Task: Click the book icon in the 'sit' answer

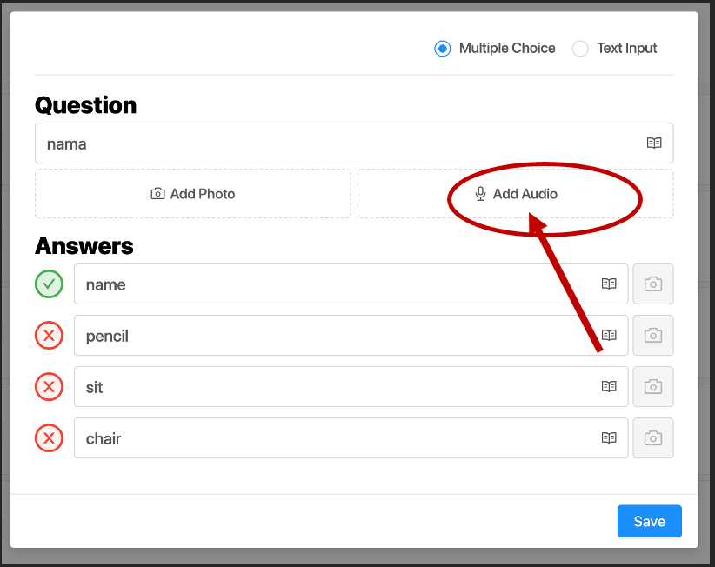Action: [x=609, y=387]
